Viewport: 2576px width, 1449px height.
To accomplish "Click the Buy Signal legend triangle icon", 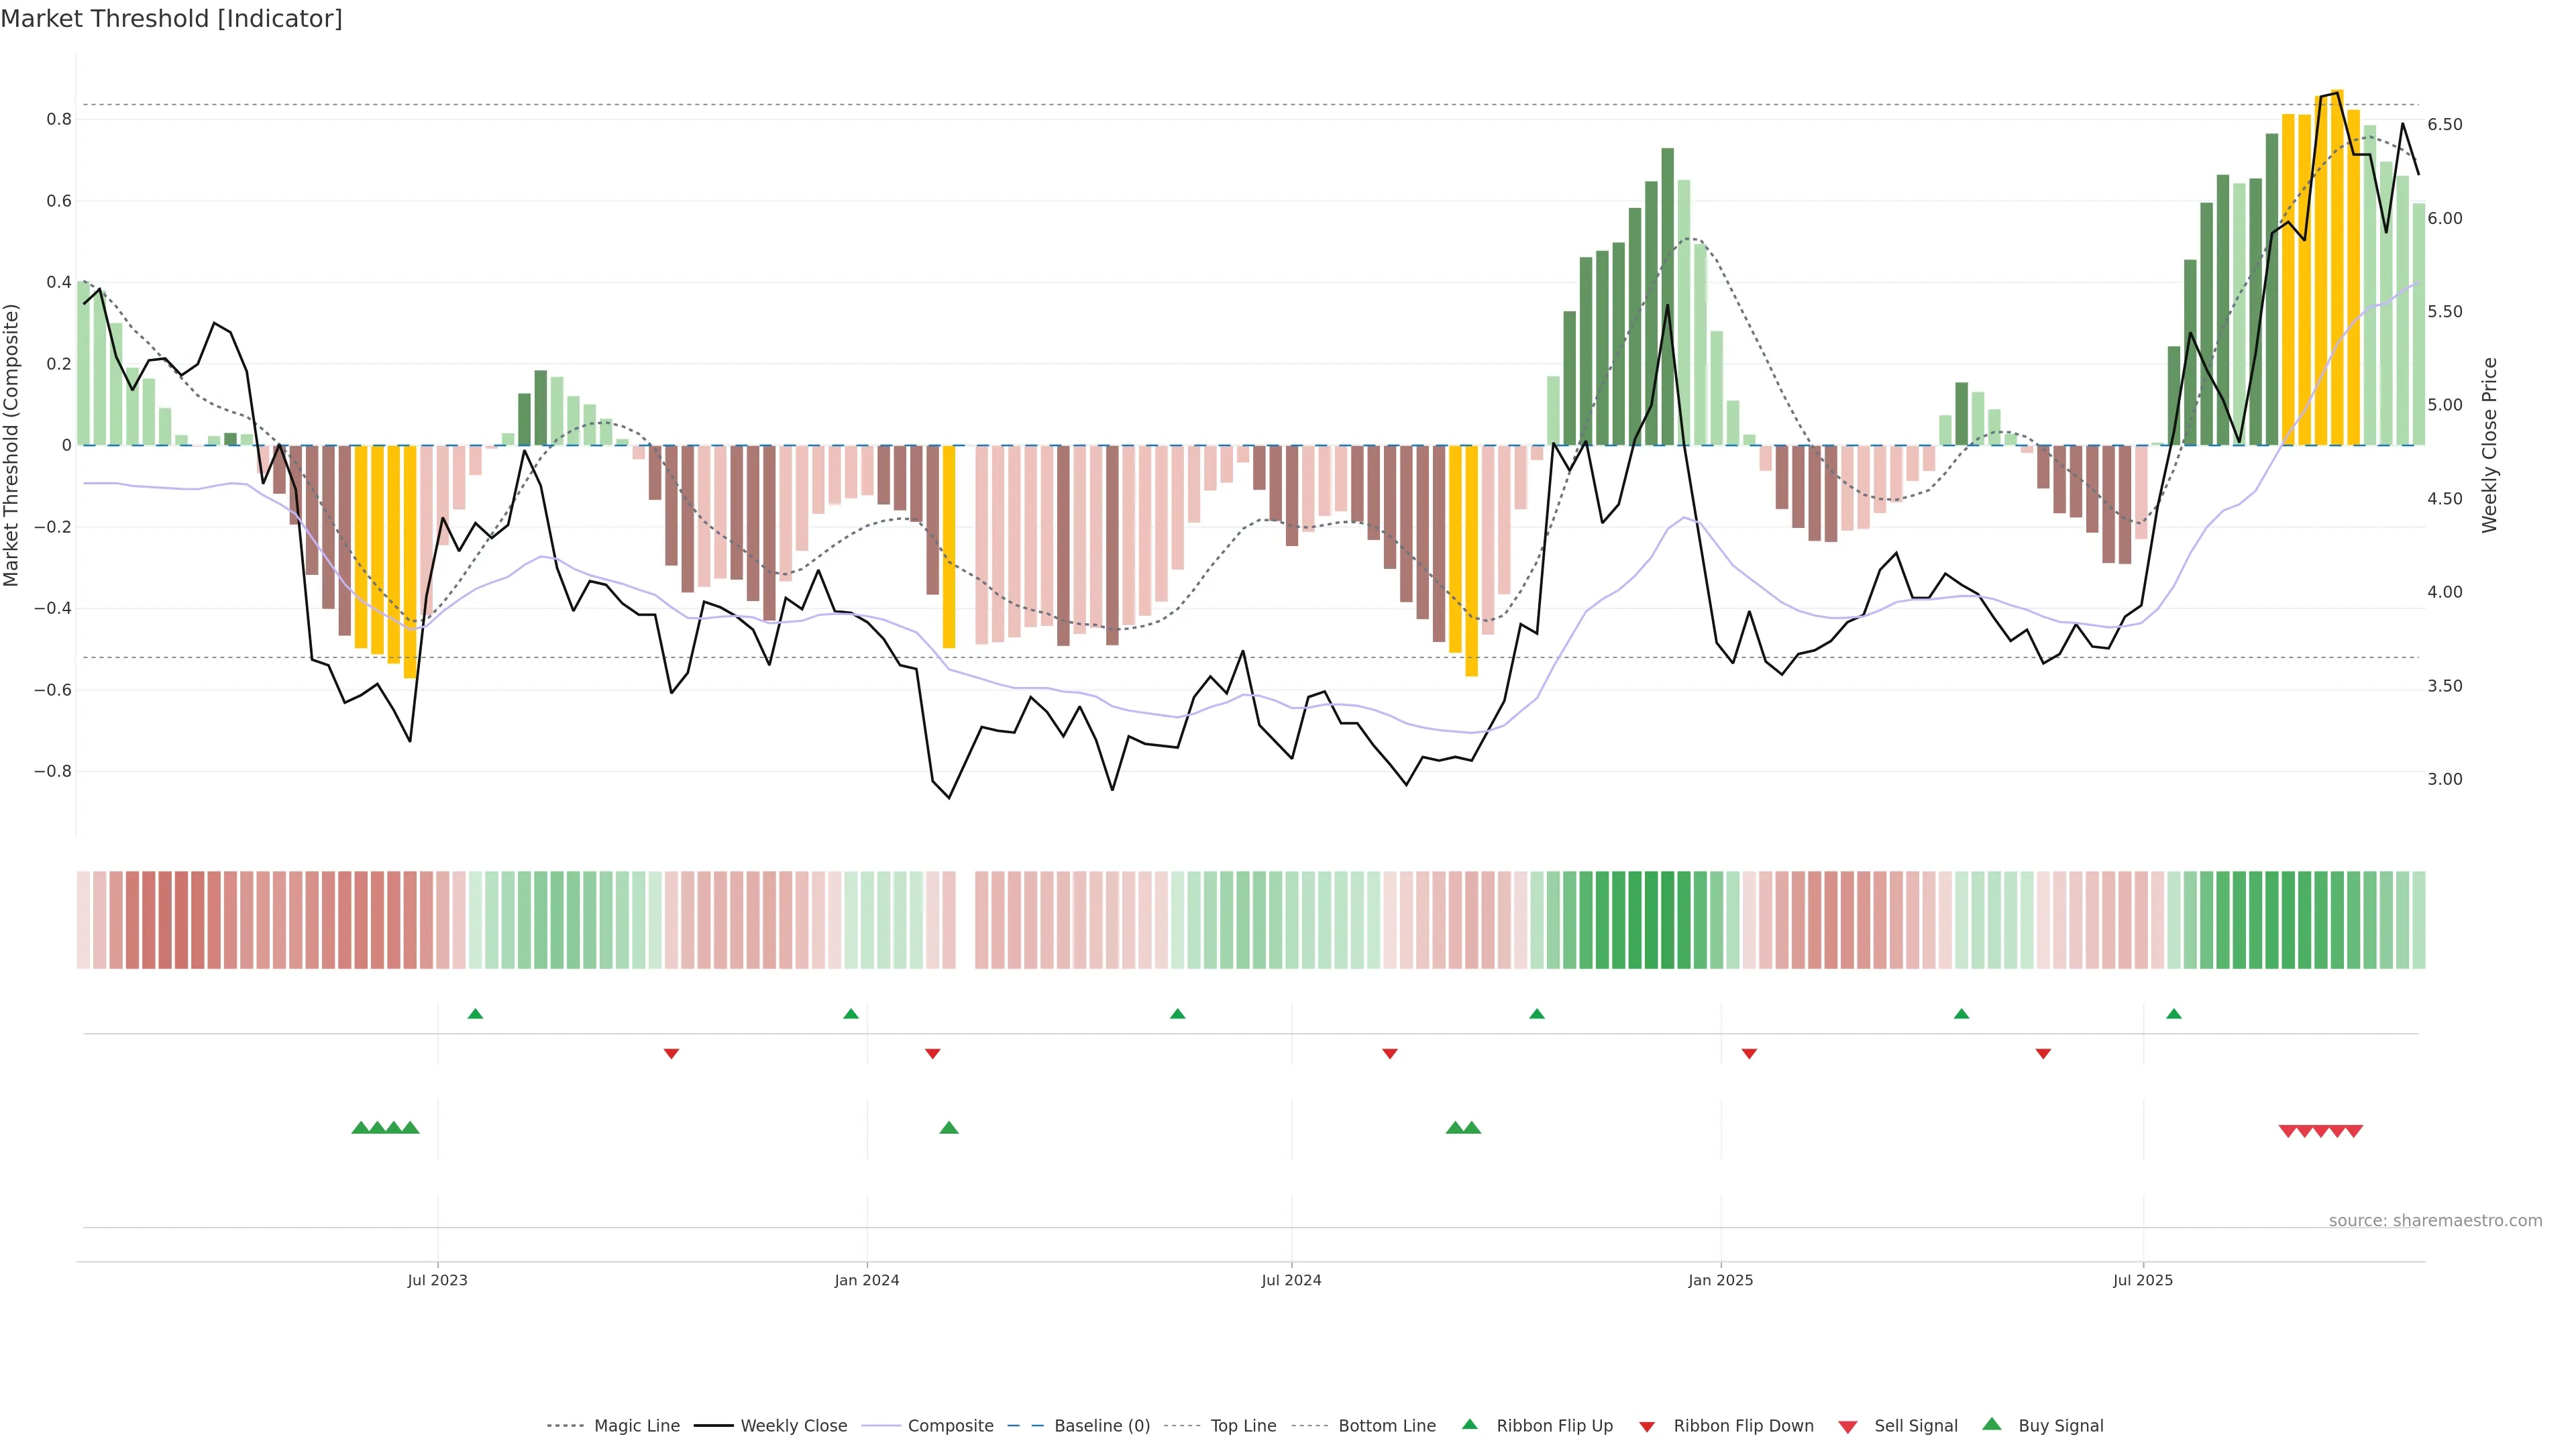I will (1992, 1424).
